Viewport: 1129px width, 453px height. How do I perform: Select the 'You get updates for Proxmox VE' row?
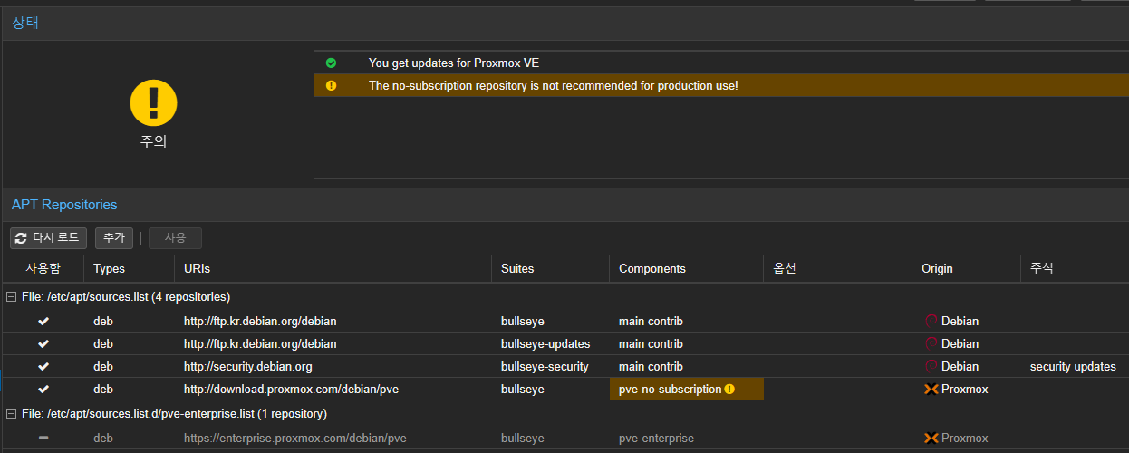[721, 63]
